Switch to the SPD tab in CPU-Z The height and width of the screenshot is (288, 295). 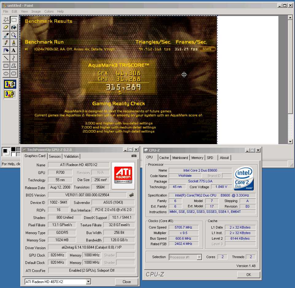(210, 158)
